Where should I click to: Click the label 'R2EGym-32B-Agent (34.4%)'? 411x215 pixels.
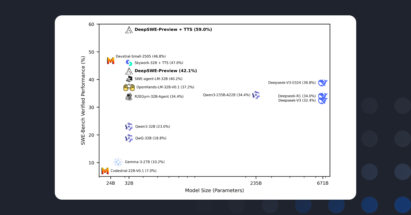[x=159, y=97]
